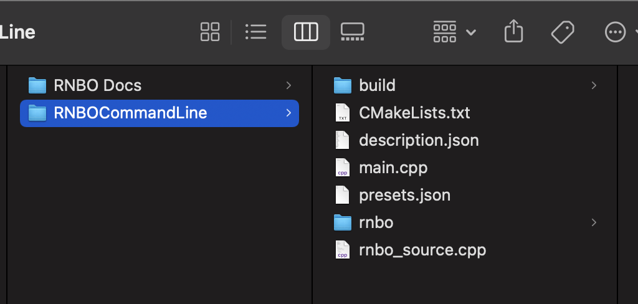Click the Share toolbar icon
The height and width of the screenshot is (304, 638).
[x=513, y=31]
